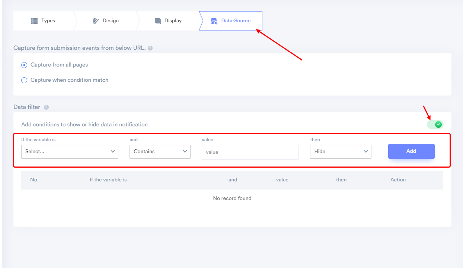Open help icon beside Data filter
The width and height of the screenshot is (463, 268).
(46, 107)
